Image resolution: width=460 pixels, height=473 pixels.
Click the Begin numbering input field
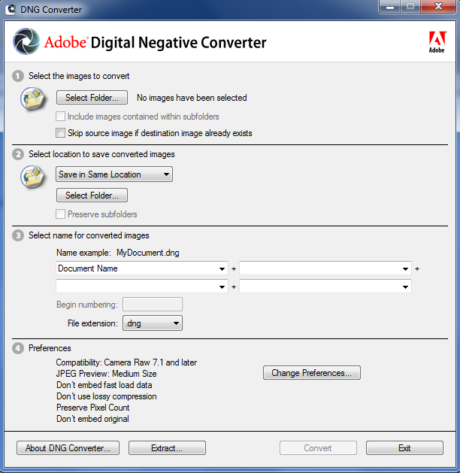tap(153, 304)
